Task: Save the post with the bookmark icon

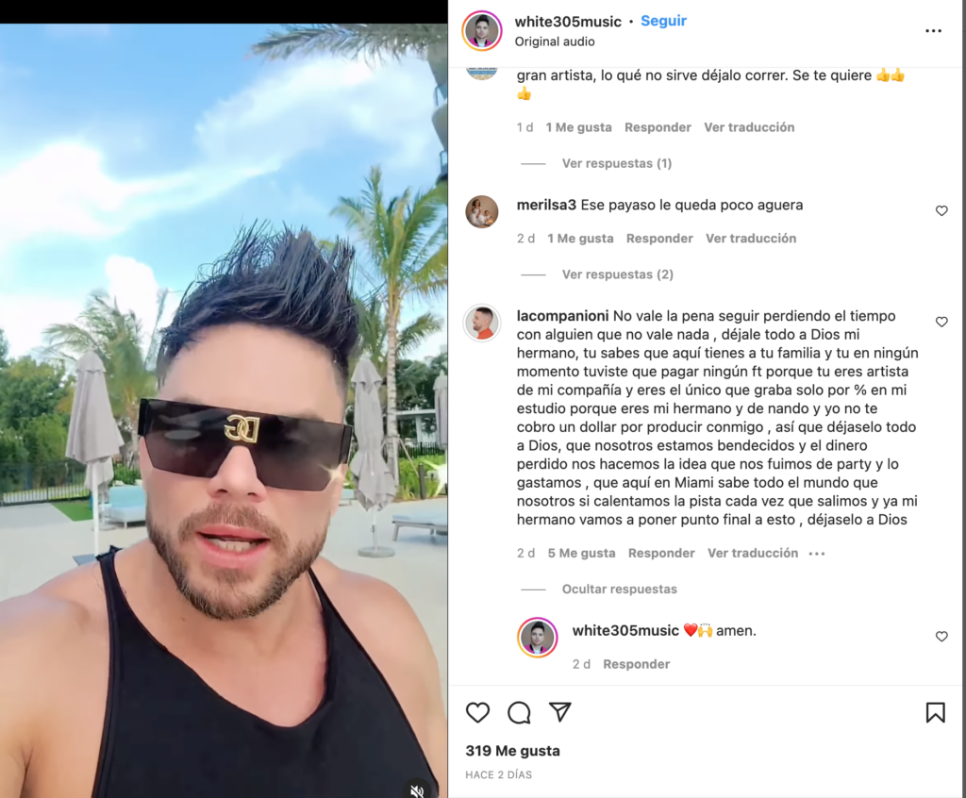Action: pos(935,712)
